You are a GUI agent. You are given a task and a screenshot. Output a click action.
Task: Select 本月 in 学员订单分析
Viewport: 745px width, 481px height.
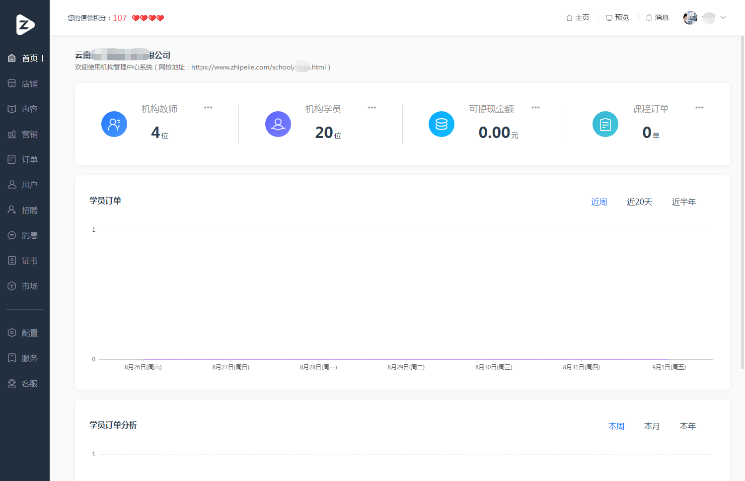[x=652, y=426]
